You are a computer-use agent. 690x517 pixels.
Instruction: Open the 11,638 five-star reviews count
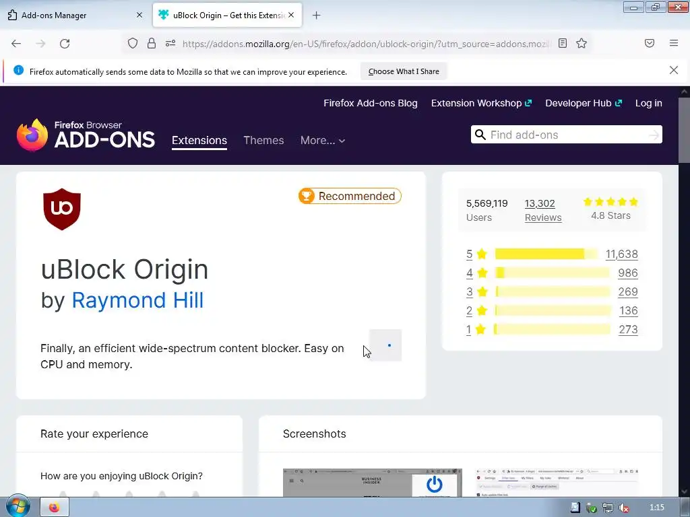pos(621,254)
